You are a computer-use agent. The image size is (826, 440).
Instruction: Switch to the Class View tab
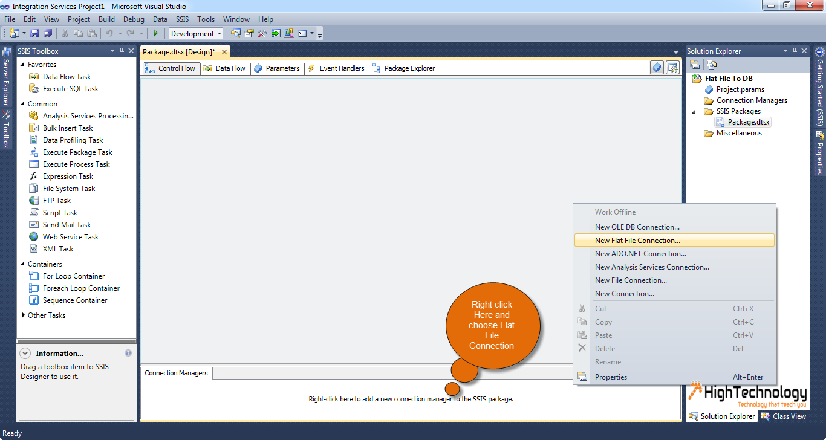[784, 416]
